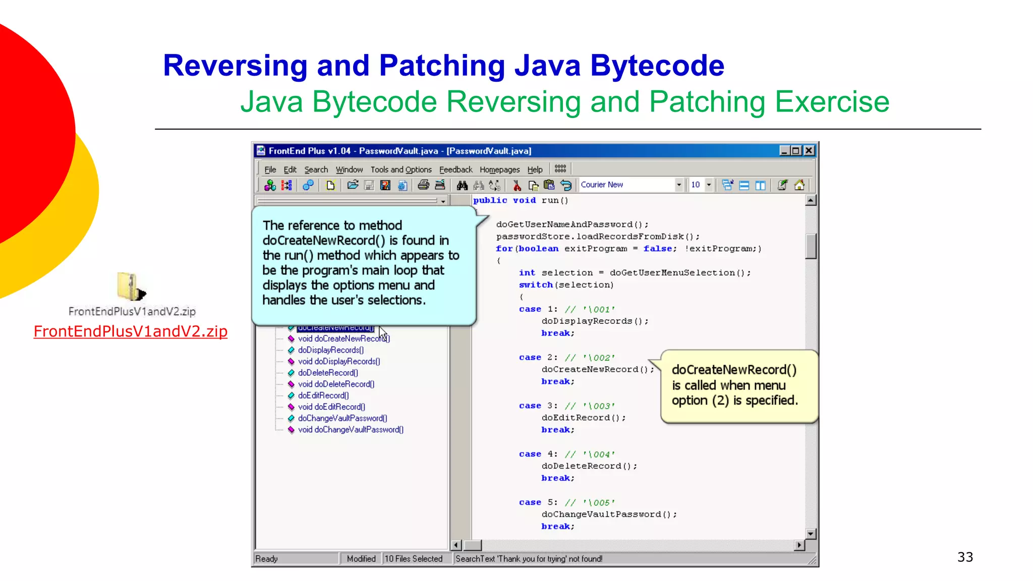Click the vertical scrollbar up arrow
1033x581 pixels.
click(x=811, y=200)
